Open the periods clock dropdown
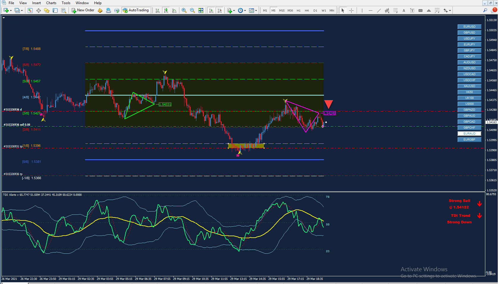Screen dimensions: 499x284 242,10
